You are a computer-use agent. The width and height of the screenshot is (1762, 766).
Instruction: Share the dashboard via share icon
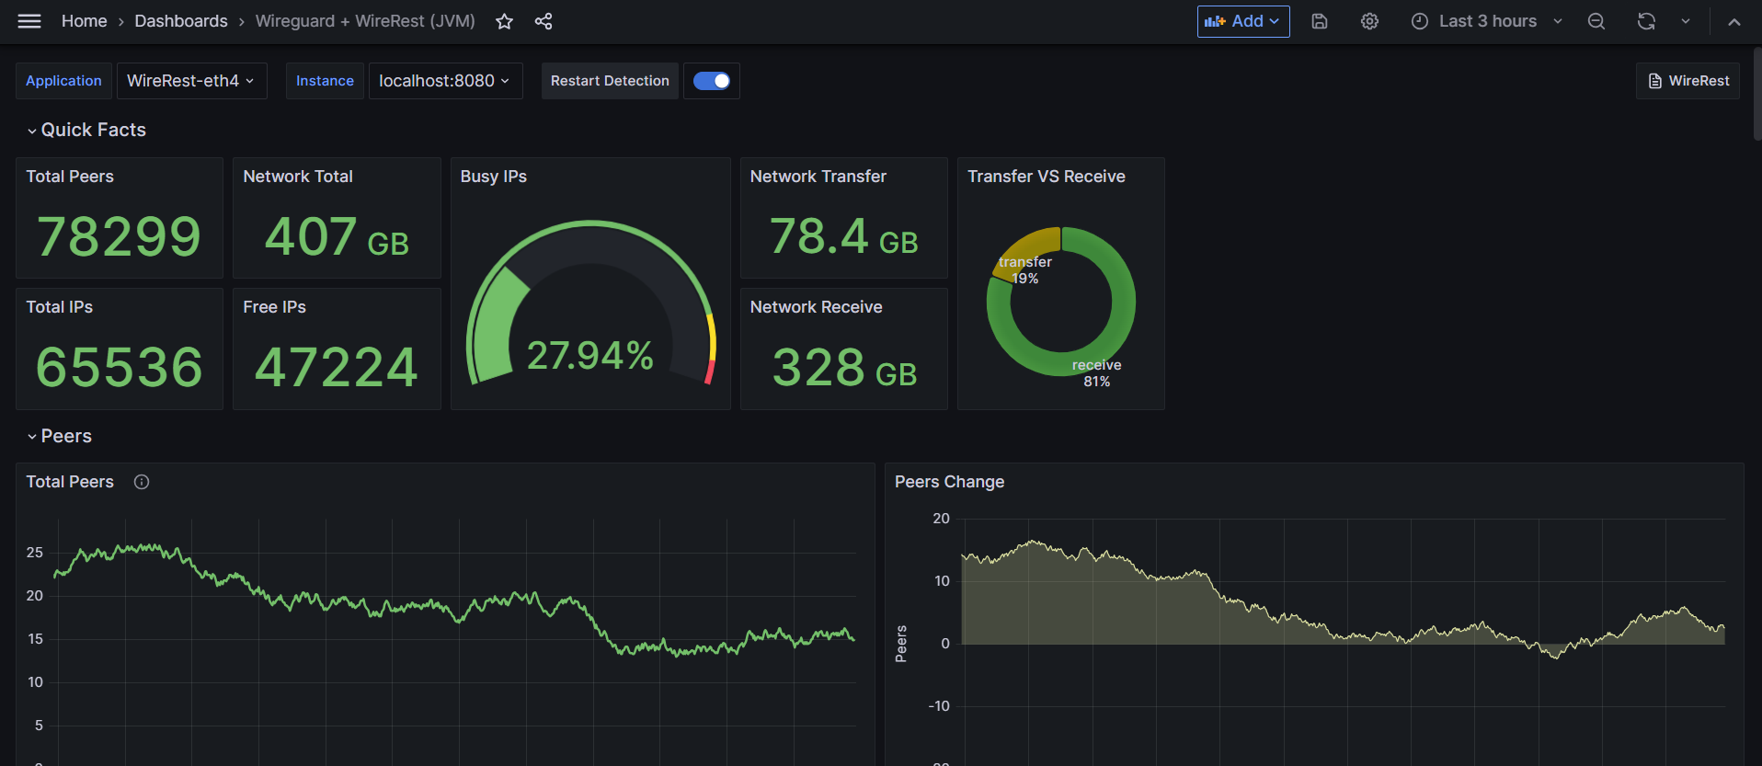click(543, 21)
